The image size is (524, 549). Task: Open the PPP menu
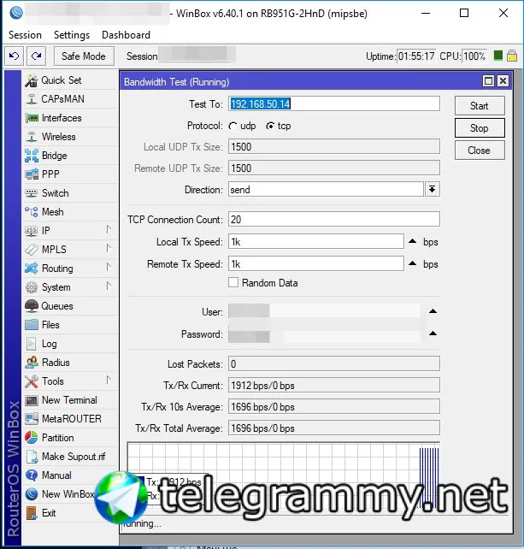(69, 174)
